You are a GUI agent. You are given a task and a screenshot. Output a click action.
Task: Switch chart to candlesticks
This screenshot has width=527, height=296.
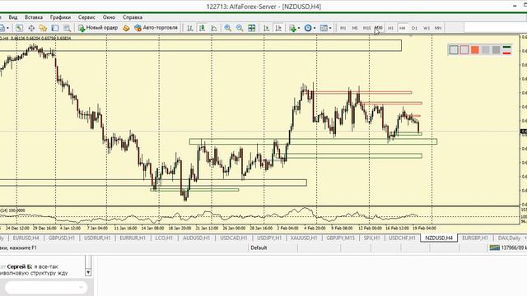click(202, 28)
